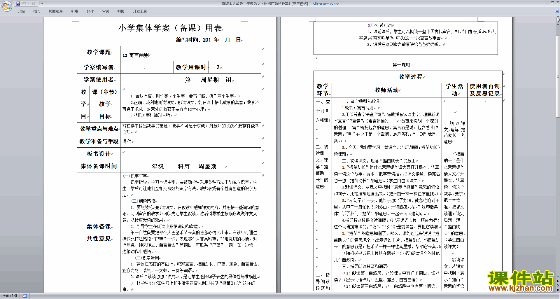Image resolution: width=560 pixels, height=299 pixels.
Task: Click the 教学用课时 label cell
Action: click(x=191, y=67)
